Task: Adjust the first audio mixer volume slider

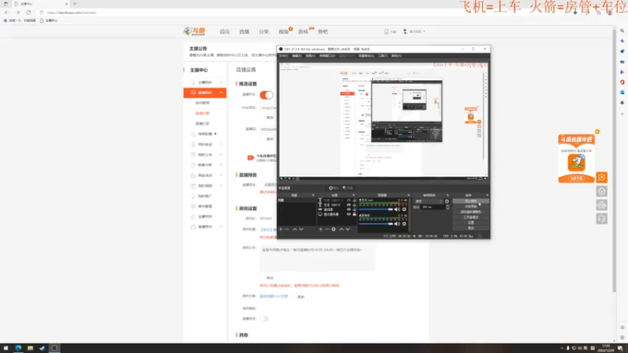Action: pyautogui.click(x=376, y=209)
